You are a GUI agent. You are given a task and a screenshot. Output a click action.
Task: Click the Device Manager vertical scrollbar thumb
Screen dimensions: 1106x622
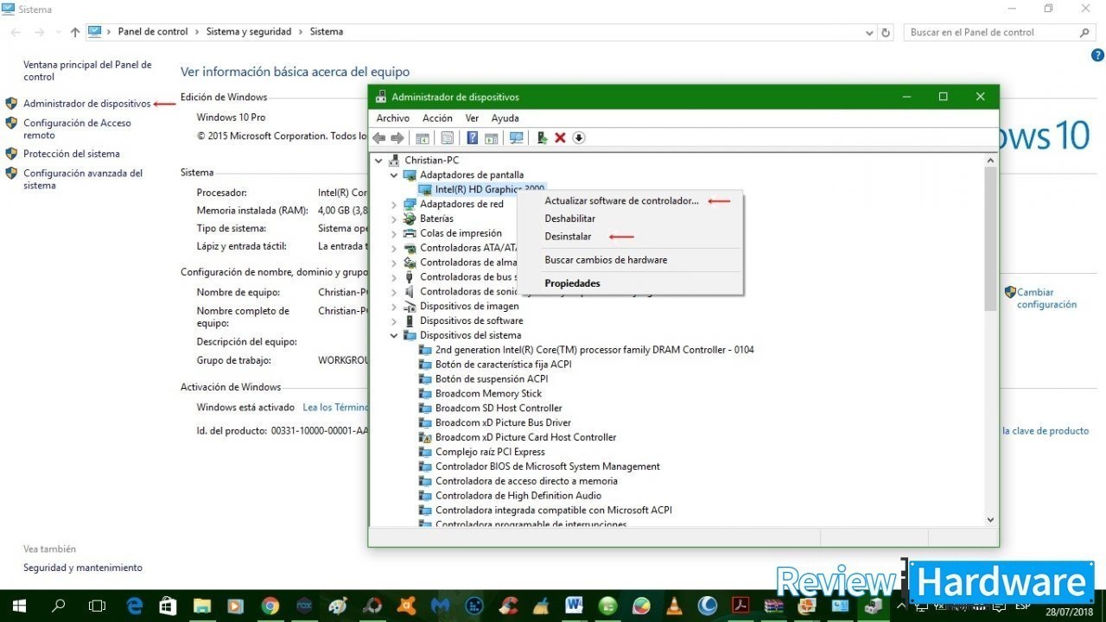pos(990,238)
